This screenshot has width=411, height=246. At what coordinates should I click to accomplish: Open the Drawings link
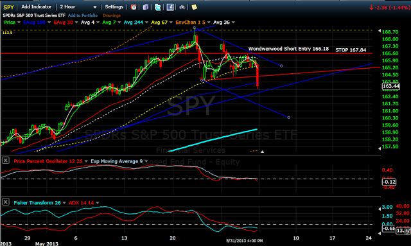click(112, 15)
